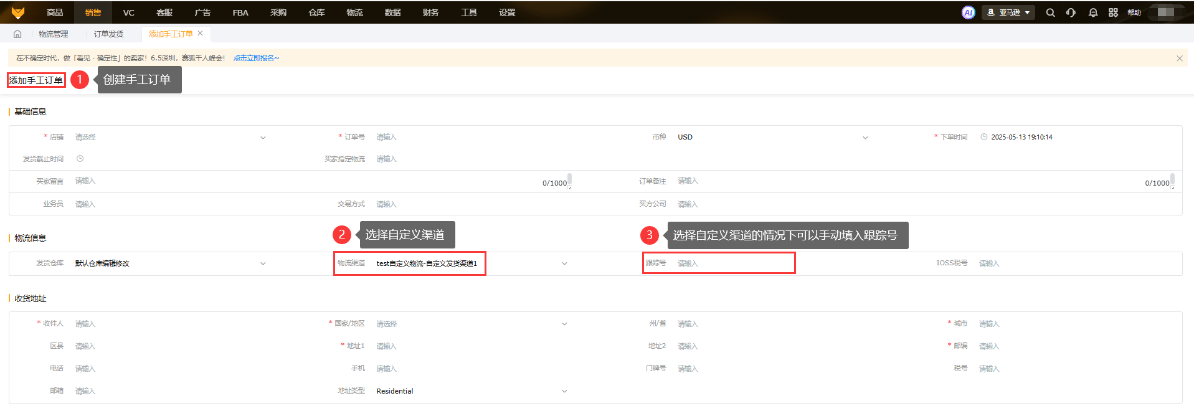Viewport: 1194px width, 416px height.
Task: Click the 点击立即报名 signup link
Action: pyautogui.click(x=256, y=58)
